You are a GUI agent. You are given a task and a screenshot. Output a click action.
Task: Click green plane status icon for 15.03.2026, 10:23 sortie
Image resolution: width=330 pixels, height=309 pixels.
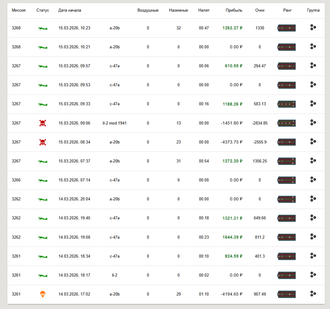[42, 28]
